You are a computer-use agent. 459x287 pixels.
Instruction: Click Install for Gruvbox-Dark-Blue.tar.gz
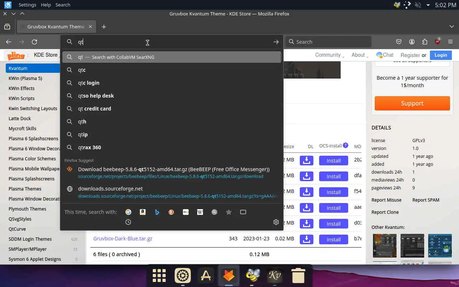[333, 239]
